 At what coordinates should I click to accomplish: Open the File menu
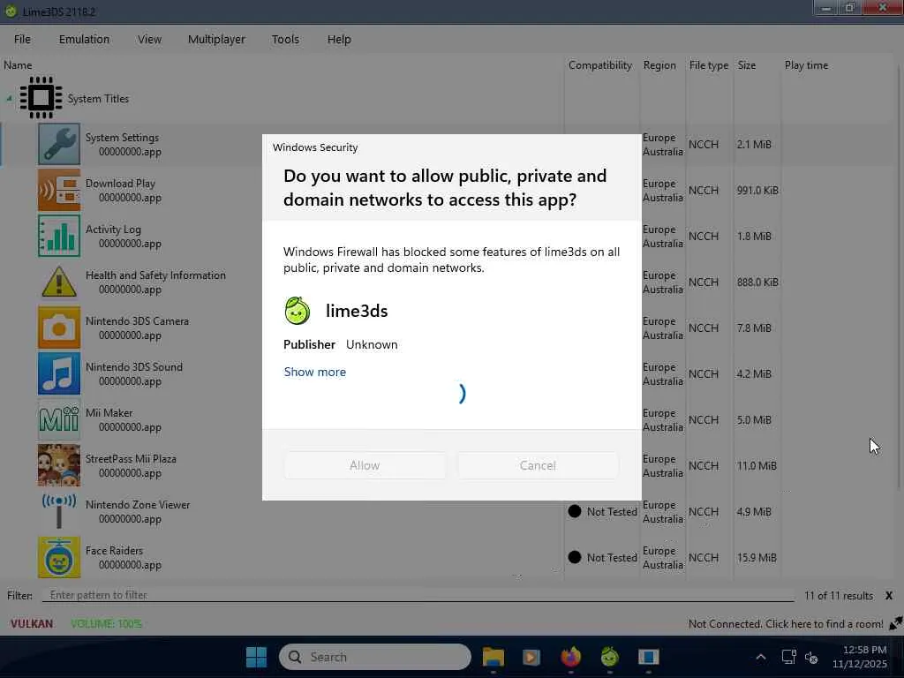coord(22,39)
